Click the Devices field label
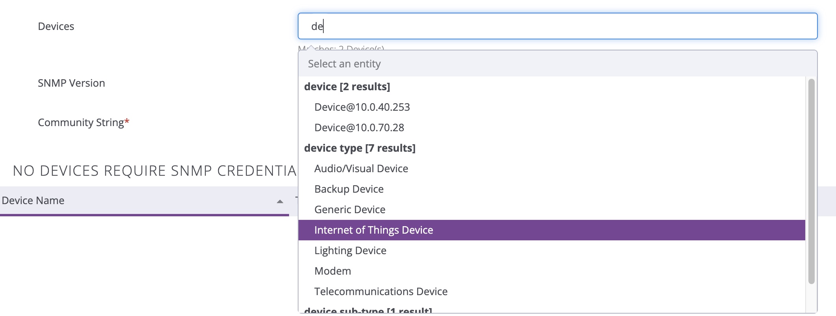Viewport: 836px width, 316px height. (56, 26)
